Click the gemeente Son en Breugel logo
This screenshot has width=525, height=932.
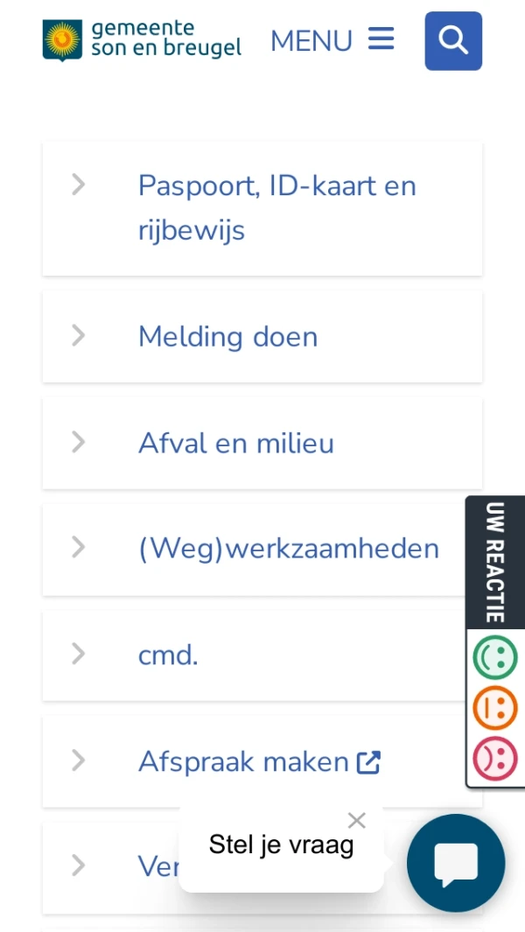pyautogui.click(x=140, y=39)
